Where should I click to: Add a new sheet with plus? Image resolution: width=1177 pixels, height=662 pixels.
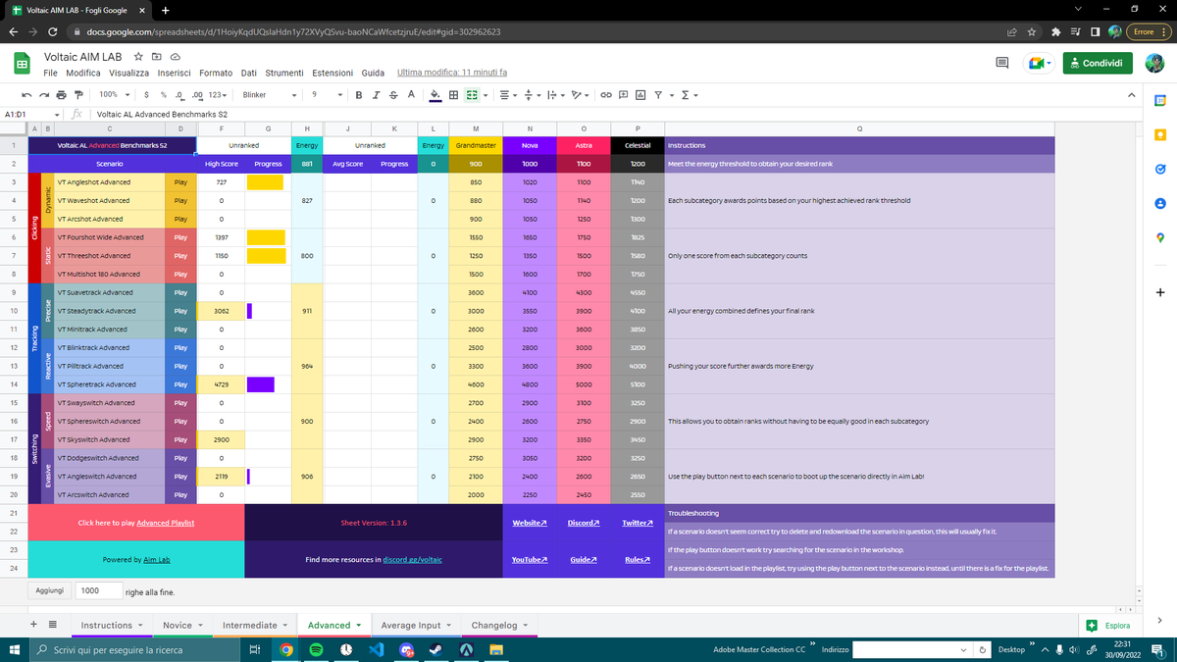click(35, 625)
